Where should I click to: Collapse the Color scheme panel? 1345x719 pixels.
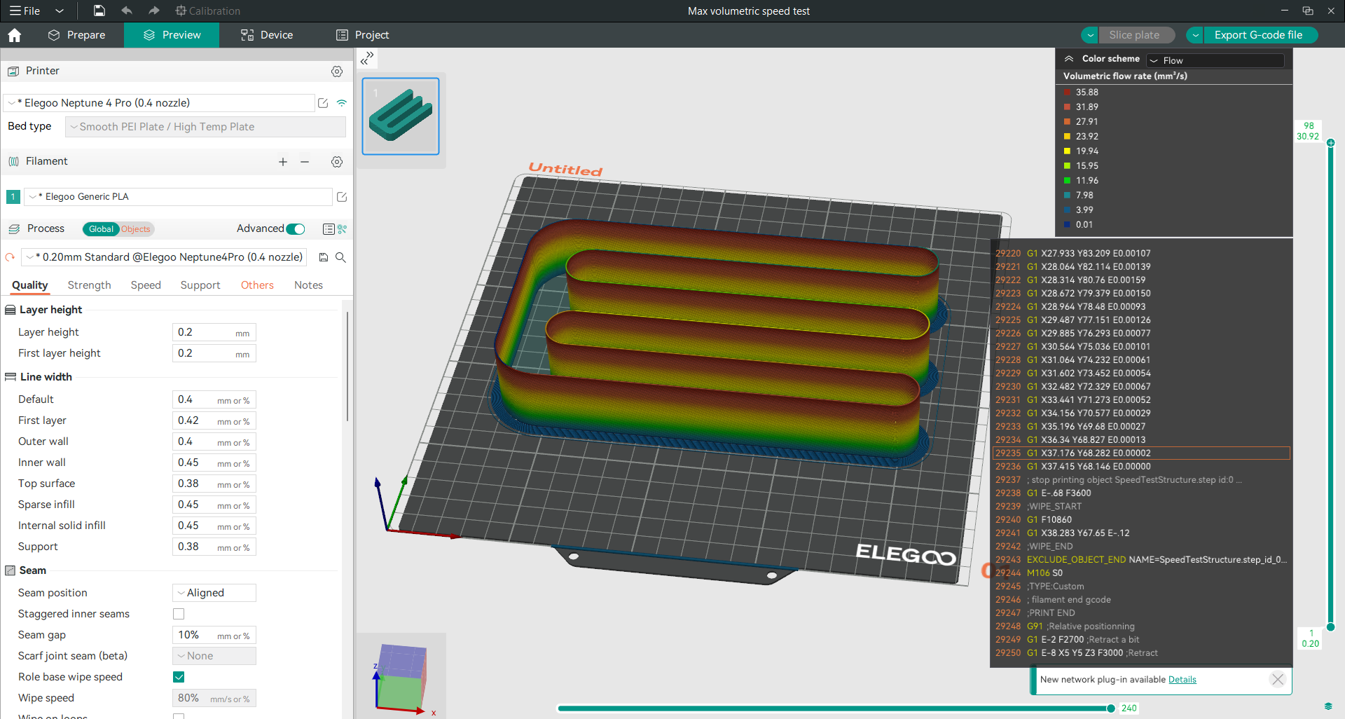pyautogui.click(x=1069, y=59)
